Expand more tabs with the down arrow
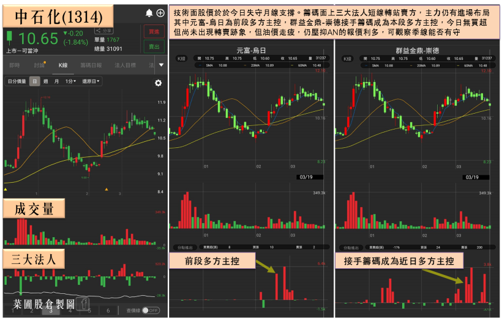The height and width of the screenshot is (319, 502). coord(162,65)
